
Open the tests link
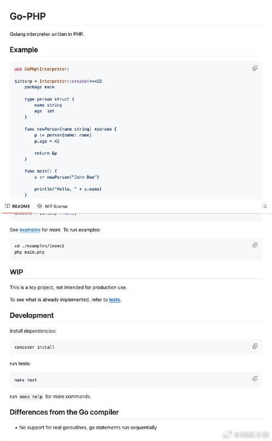click(x=114, y=299)
